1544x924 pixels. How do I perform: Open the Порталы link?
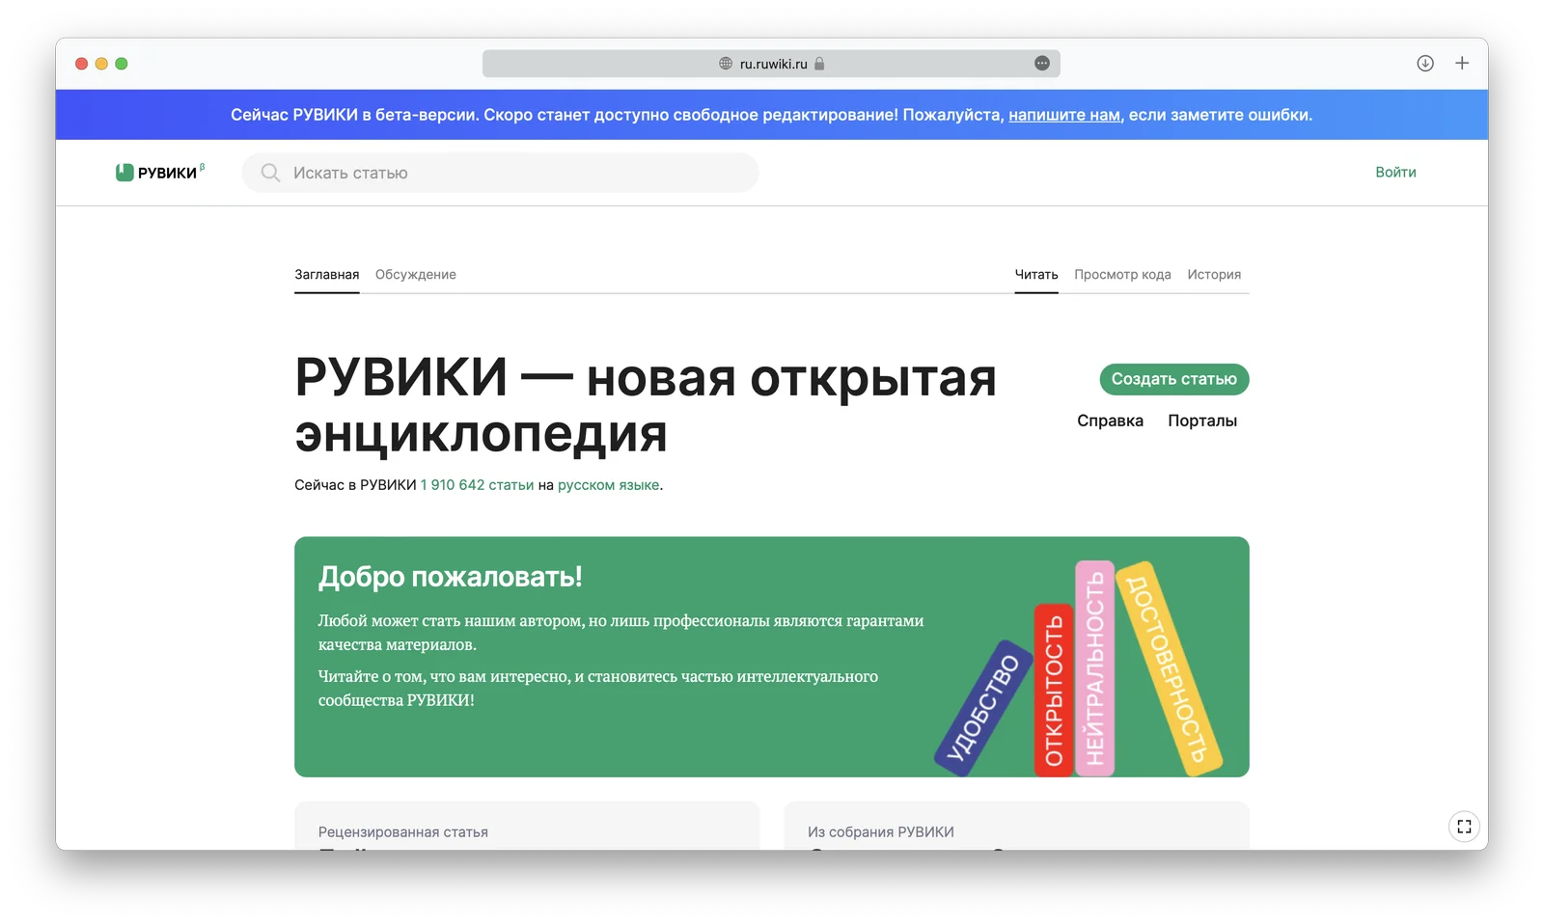pos(1201,421)
